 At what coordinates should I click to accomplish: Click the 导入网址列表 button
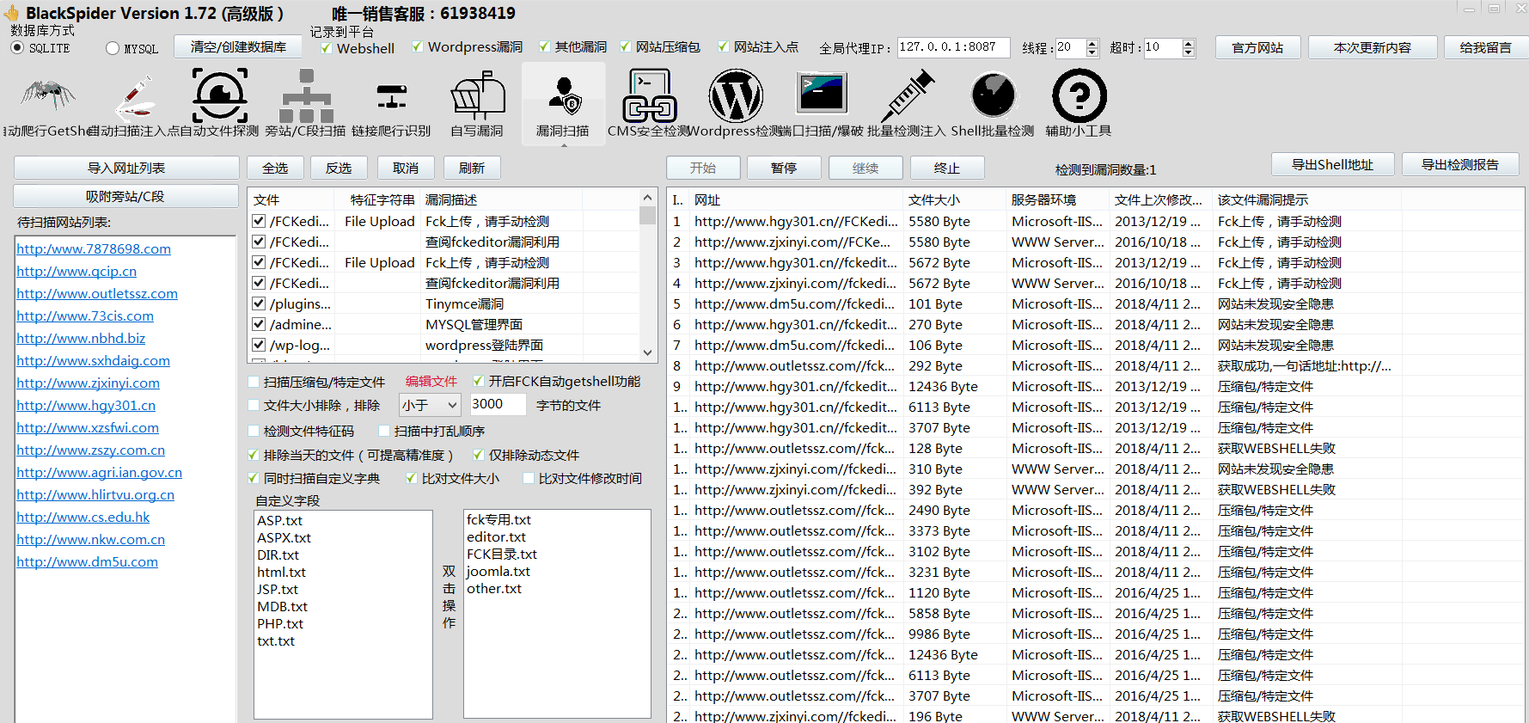pyautogui.click(x=126, y=168)
